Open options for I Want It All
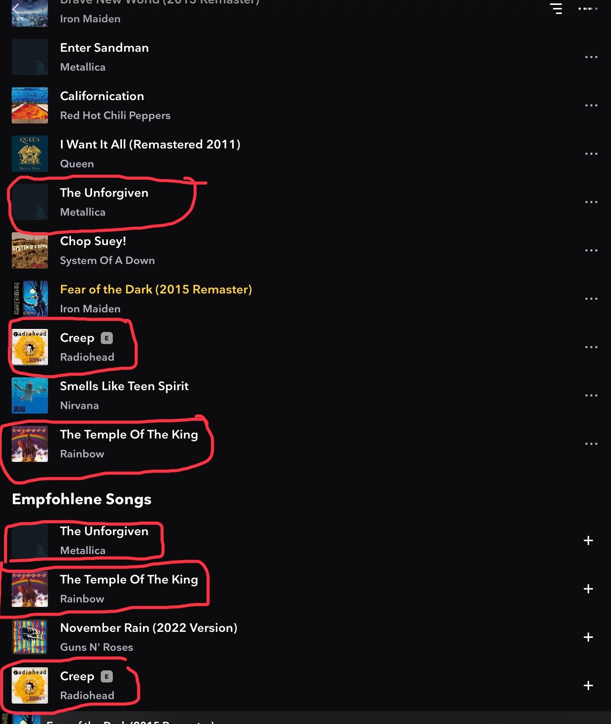 (591, 154)
